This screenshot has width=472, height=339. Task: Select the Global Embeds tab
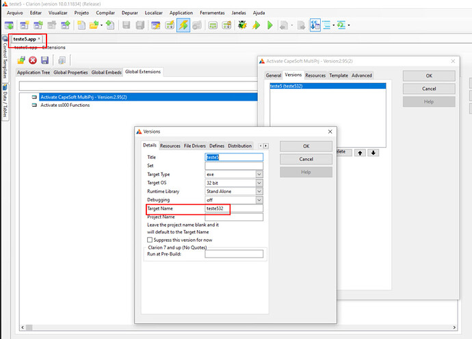click(107, 72)
